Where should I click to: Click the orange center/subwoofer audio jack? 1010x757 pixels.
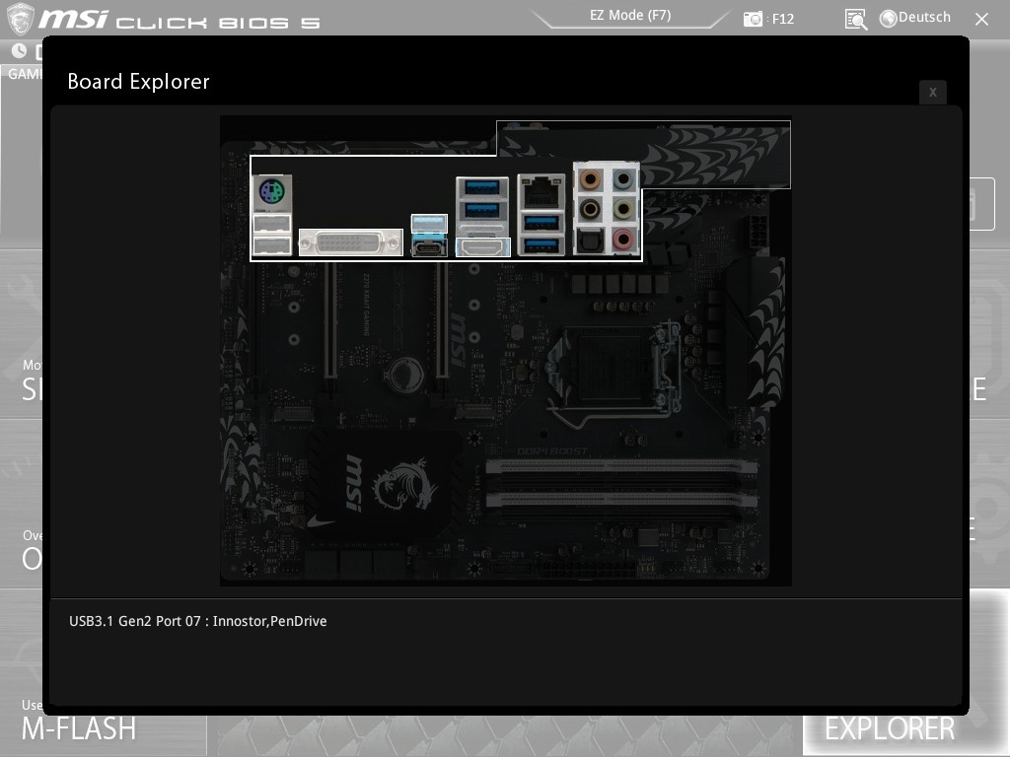click(590, 180)
